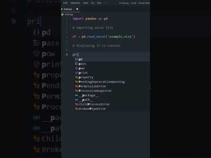Screen dimensions: 211x158
Task: Choose PermissionError from suggestions
Action: pos(112,86)
